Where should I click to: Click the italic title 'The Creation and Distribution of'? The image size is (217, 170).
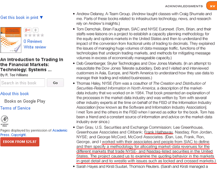click(x=179, y=83)
